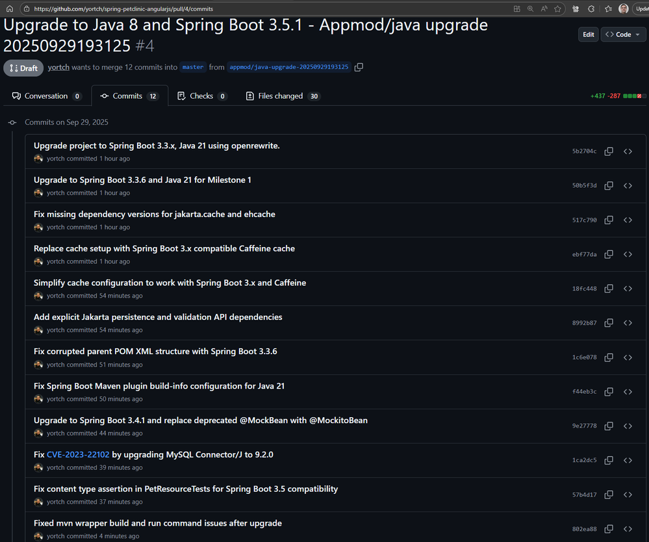Copy full SHA for commit 1c6e078
649x542 pixels.
[x=609, y=357]
